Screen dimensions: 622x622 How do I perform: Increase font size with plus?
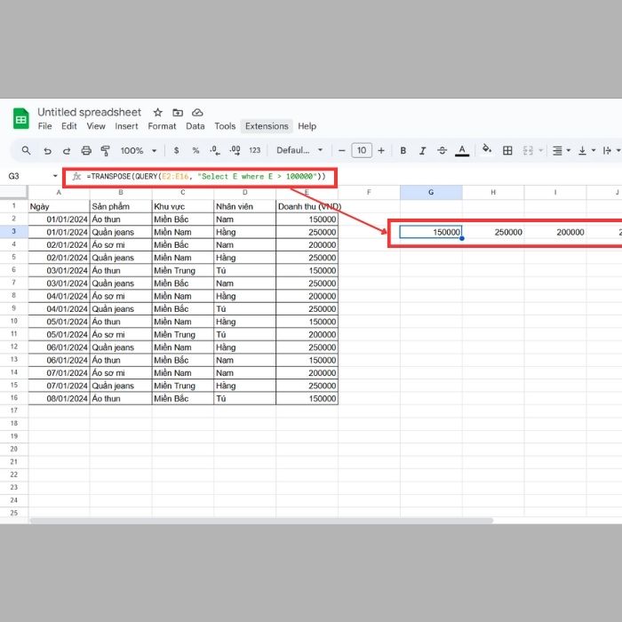(381, 151)
